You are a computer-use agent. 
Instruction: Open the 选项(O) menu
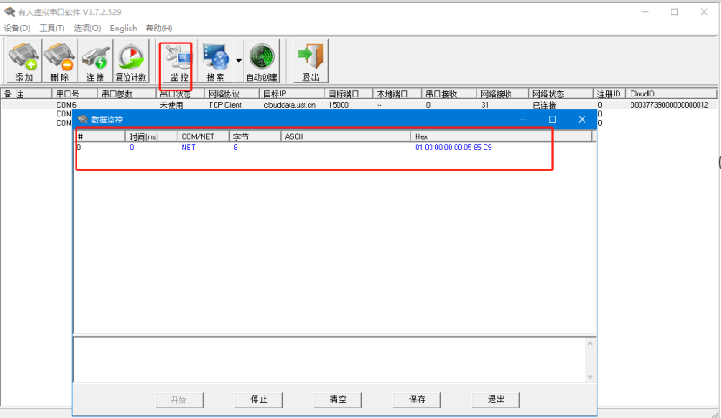pos(87,28)
